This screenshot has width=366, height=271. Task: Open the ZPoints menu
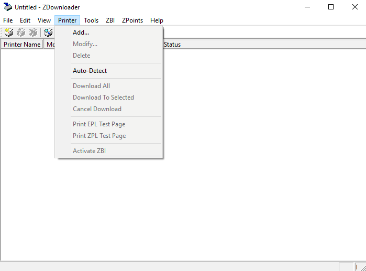132,20
